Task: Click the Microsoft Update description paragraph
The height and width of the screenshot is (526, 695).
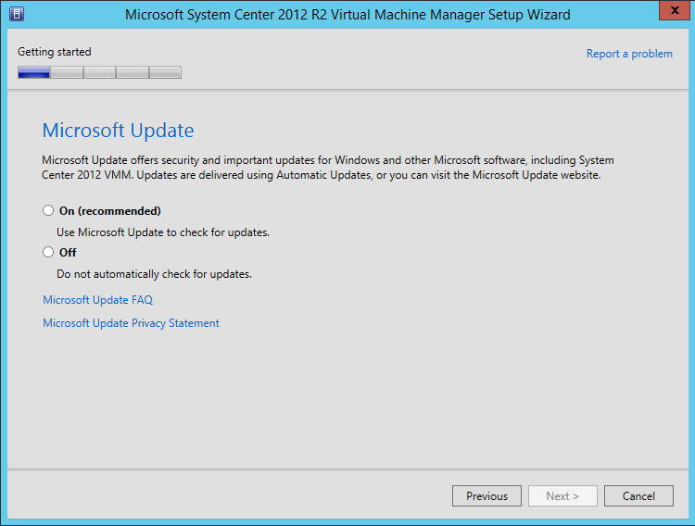Action: (328, 168)
